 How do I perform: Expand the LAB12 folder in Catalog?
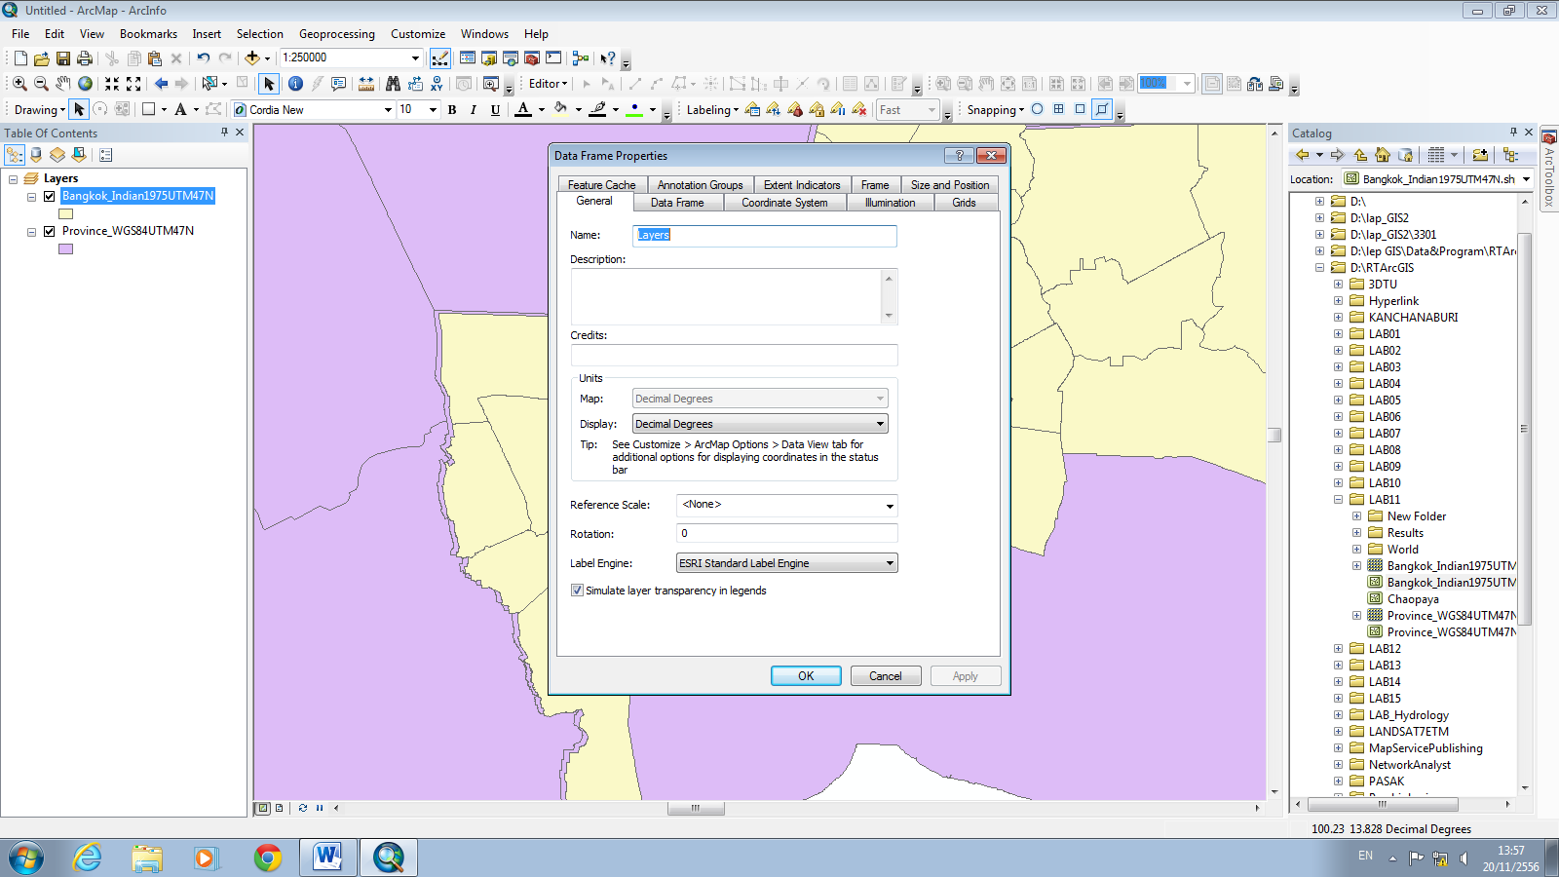point(1338,648)
